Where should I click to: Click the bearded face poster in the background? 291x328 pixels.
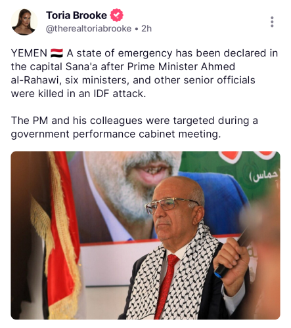tap(131, 192)
